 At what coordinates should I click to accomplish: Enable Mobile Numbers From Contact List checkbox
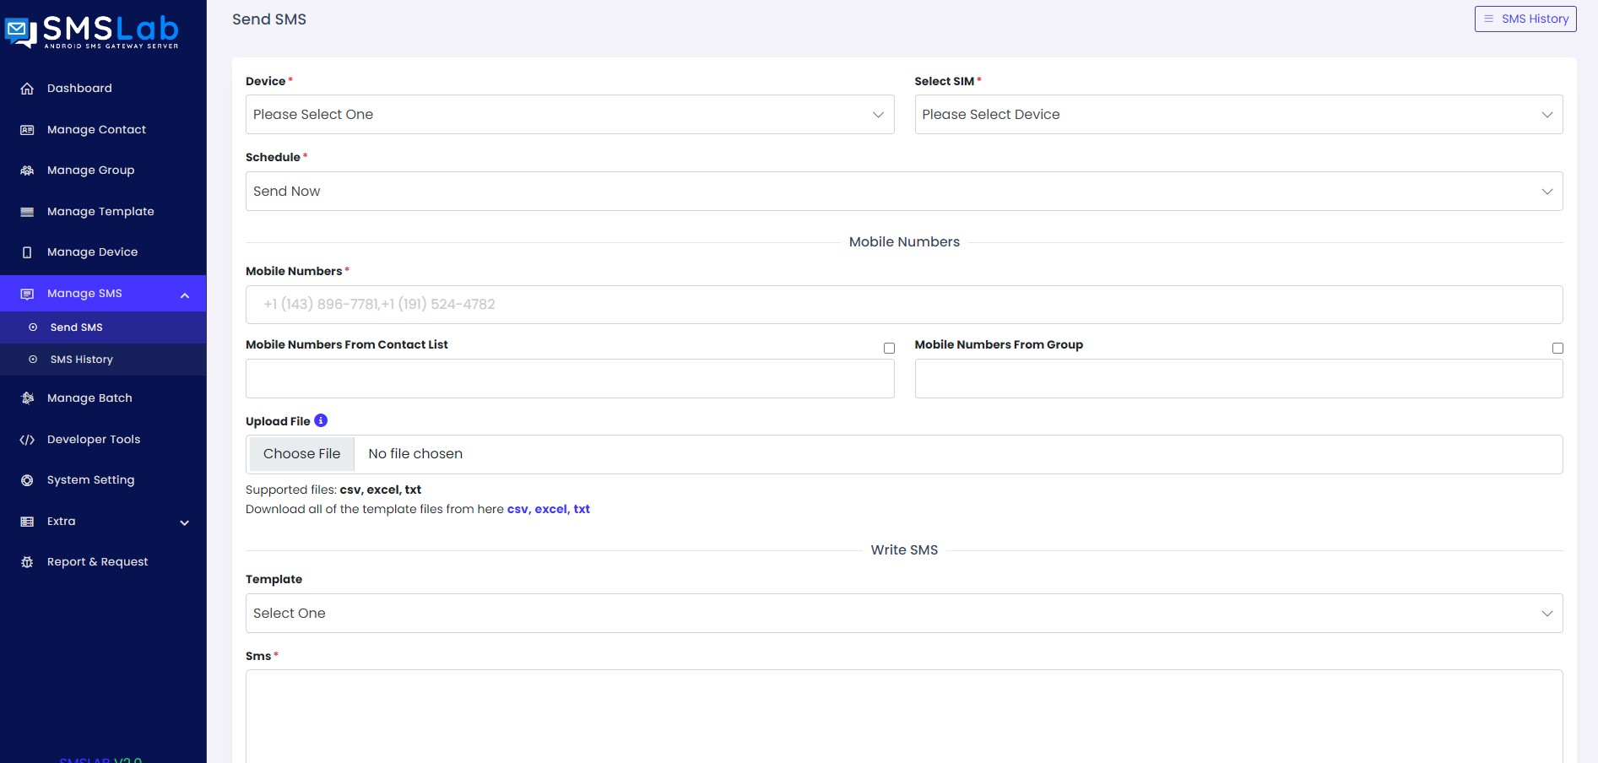[x=889, y=348]
